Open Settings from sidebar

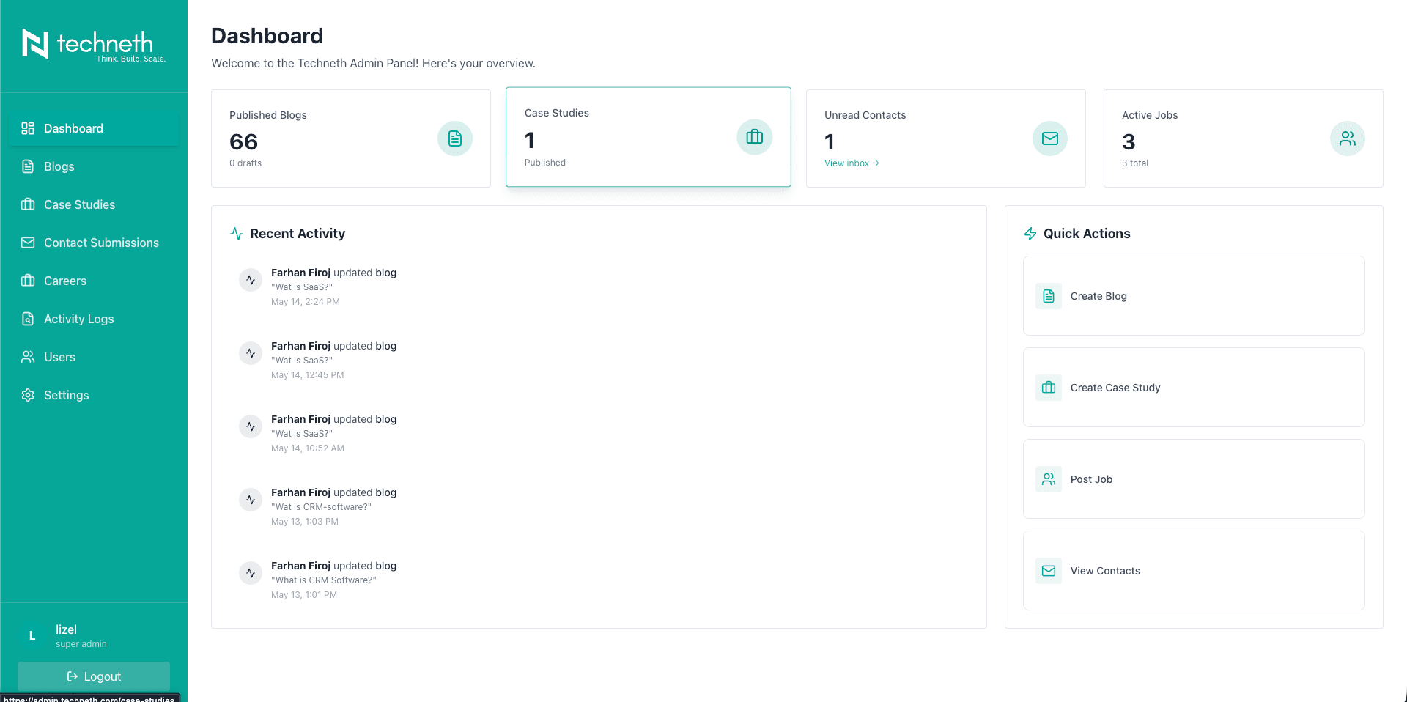(94, 395)
